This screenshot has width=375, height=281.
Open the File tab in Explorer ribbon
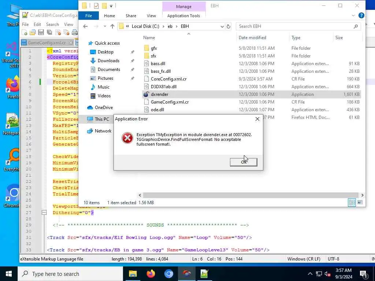89,15
